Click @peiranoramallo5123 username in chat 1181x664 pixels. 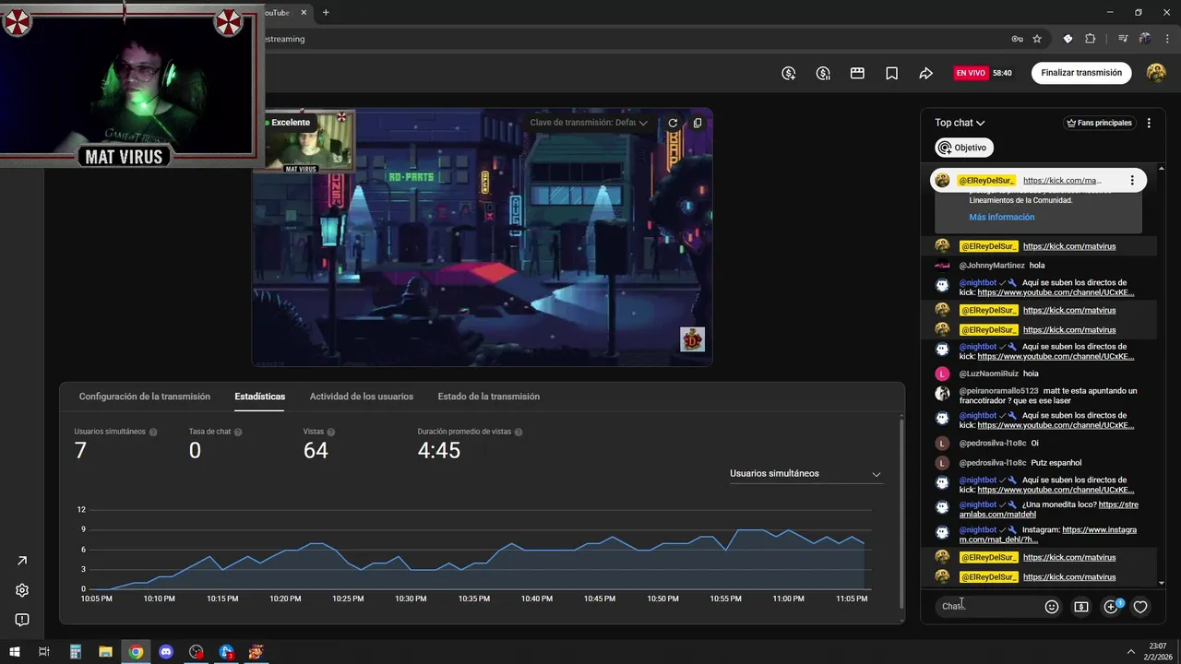pos(998,391)
